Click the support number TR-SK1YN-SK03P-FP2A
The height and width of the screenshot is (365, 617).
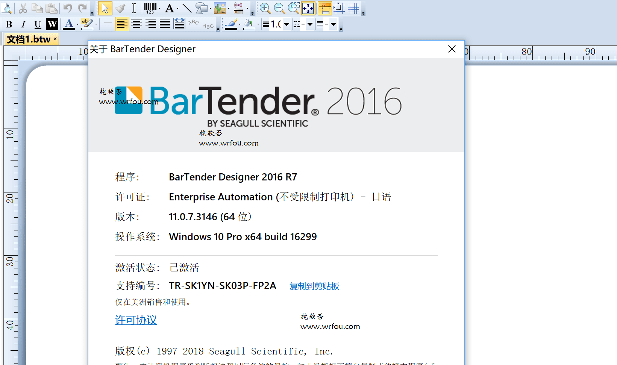click(223, 286)
